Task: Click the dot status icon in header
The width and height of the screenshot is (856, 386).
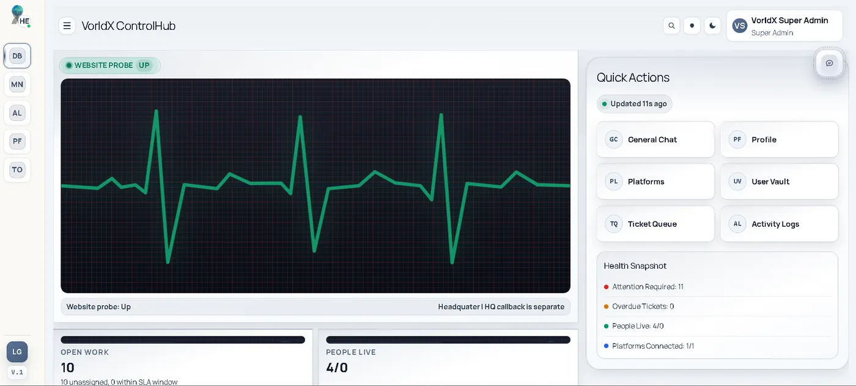Action: click(692, 26)
